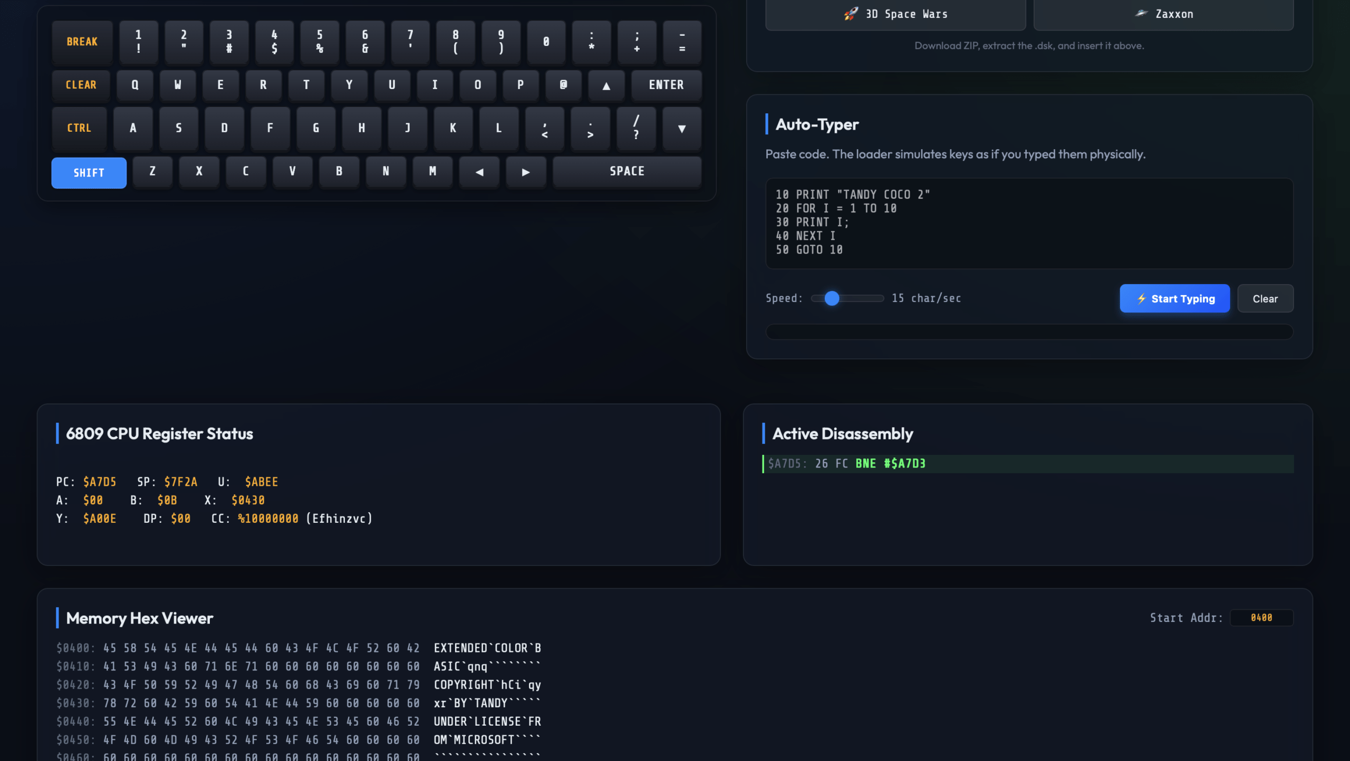Click the 3 # key

tap(229, 42)
